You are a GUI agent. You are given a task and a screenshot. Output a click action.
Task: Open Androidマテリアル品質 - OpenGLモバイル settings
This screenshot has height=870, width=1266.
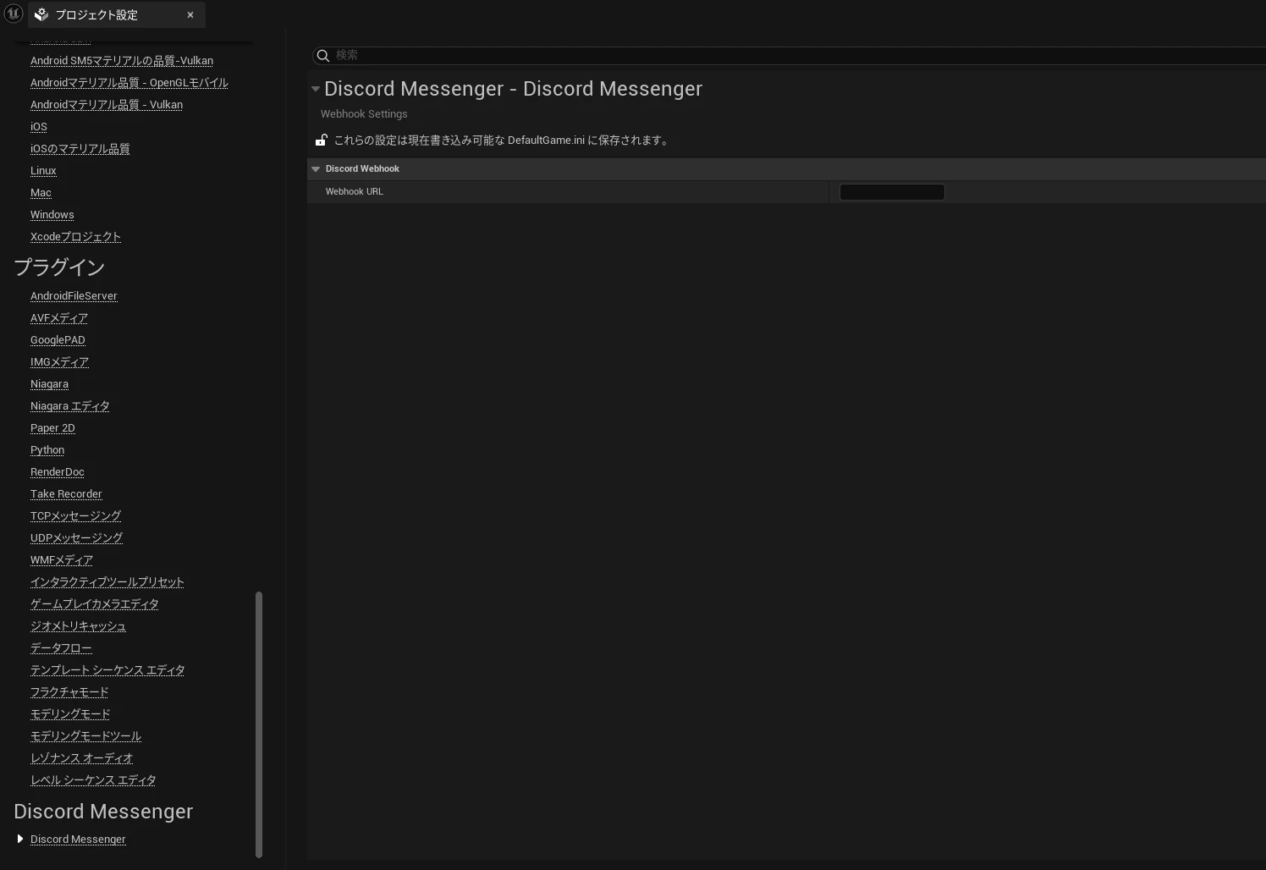click(129, 83)
